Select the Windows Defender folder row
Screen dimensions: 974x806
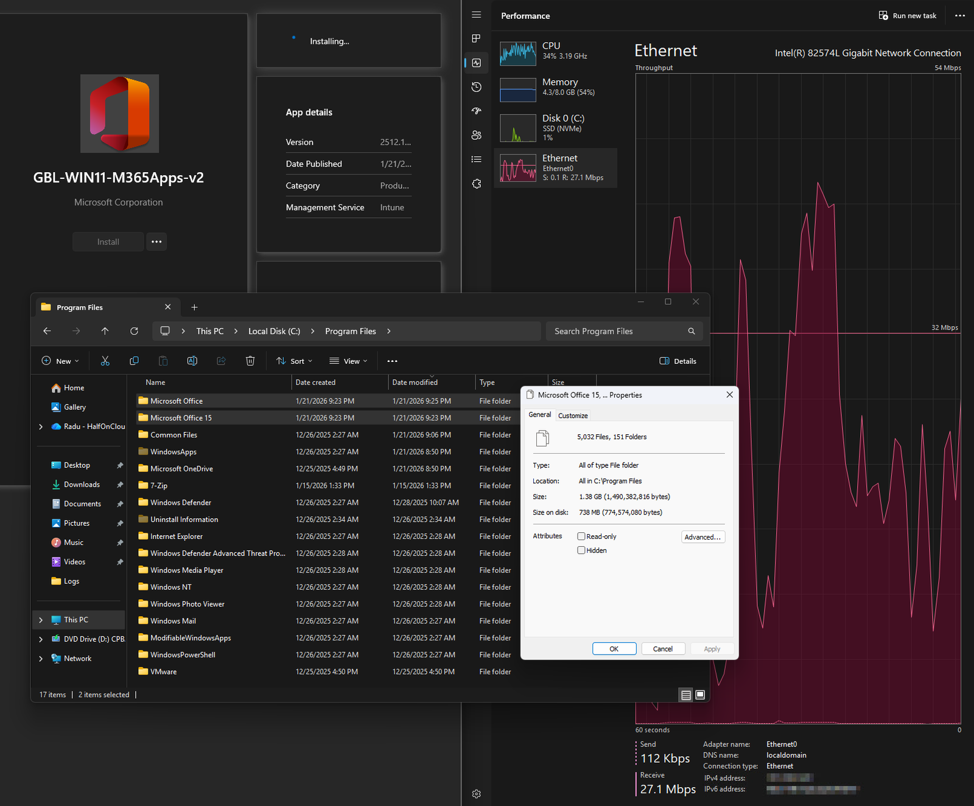point(181,502)
